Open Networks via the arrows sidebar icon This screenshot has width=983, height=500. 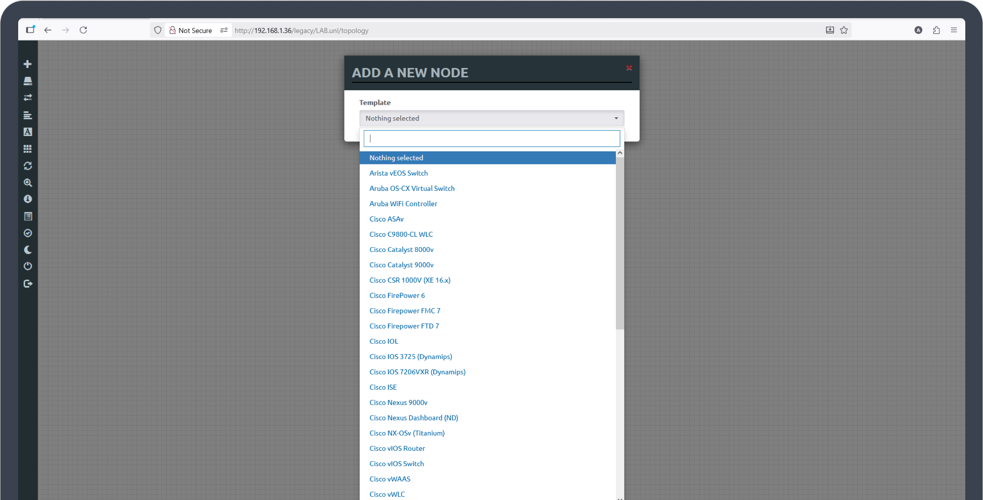(27, 98)
